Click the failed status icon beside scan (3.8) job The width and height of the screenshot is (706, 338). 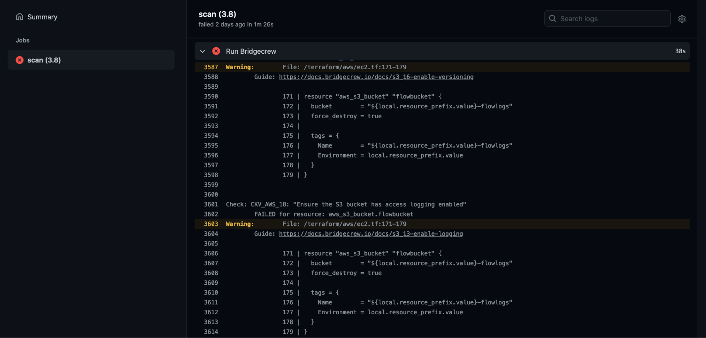(20, 60)
